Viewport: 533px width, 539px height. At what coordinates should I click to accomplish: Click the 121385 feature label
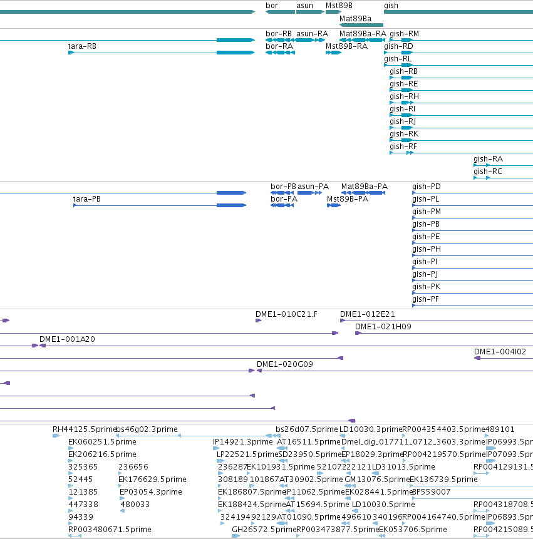[83, 492]
